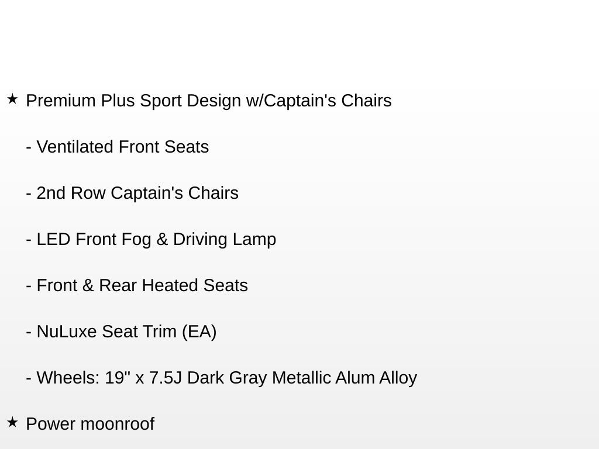Click 'Alum Alloy' at the wheels line end
Image resolution: width=599 pixels, height=449 pixels.
coord(376,378)
